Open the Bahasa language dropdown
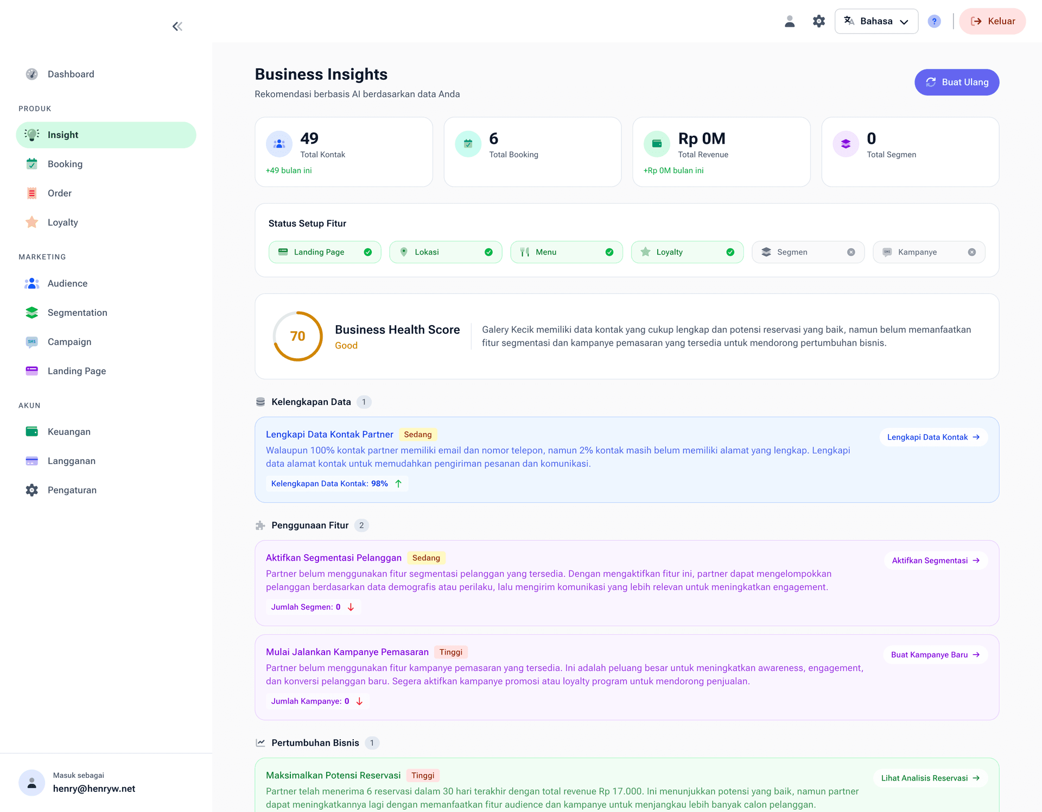The width and height of the screenshot is (1042, 812). (x=876, y=21)
